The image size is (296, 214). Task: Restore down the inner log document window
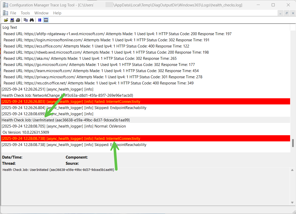287,13
